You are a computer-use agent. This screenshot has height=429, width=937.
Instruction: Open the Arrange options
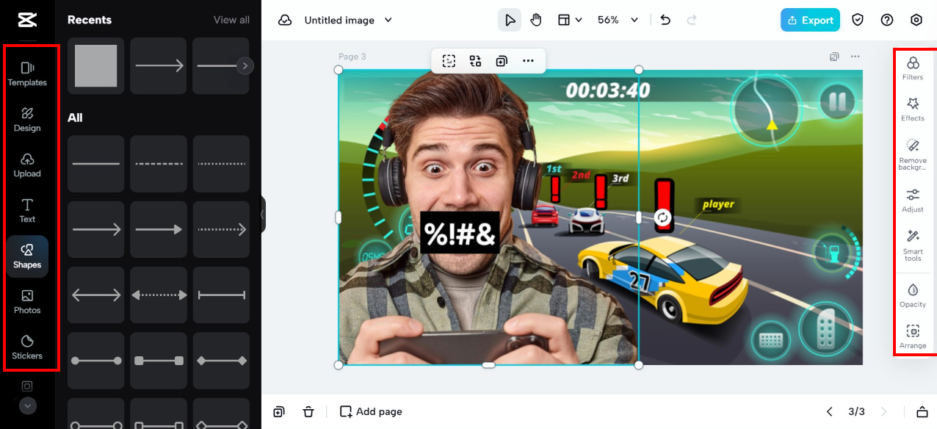pos(913,337)
